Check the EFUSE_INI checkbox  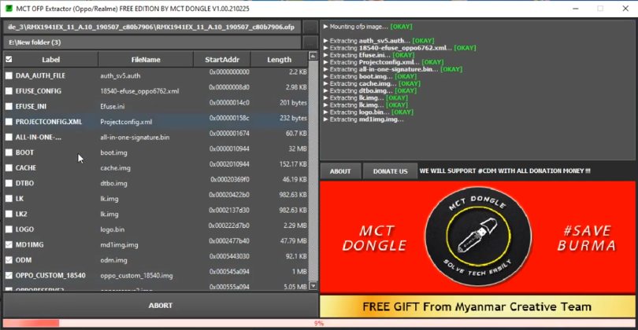(9, 106)
